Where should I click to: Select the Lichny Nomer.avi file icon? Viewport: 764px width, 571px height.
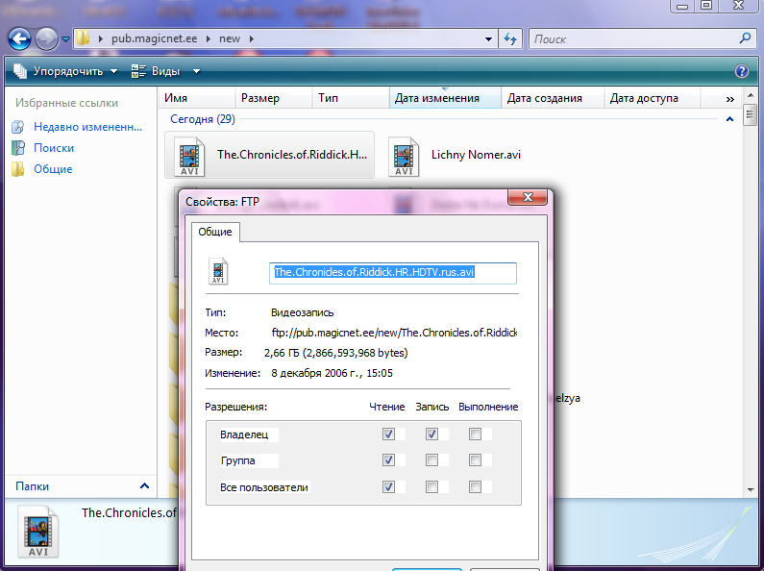point(404,155)
